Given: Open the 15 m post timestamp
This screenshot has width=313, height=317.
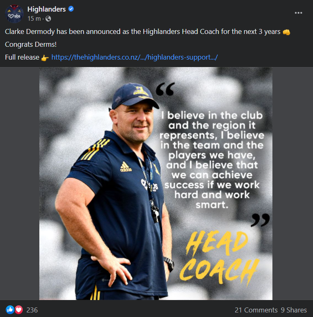Looking at the screenshot, I should tap(34, 19).
